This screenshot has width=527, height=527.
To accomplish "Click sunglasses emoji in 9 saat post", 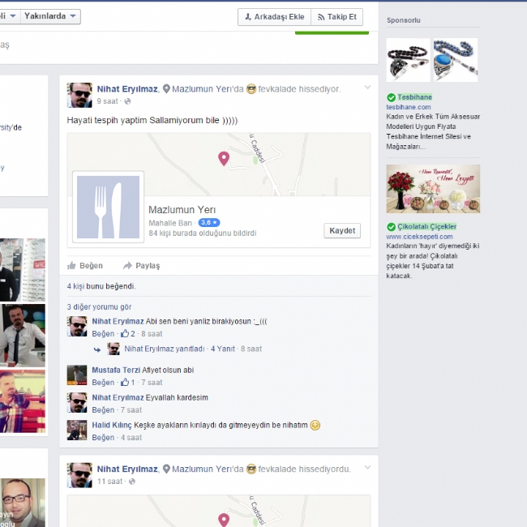I will pyautogui.click(x=251, y=89).
